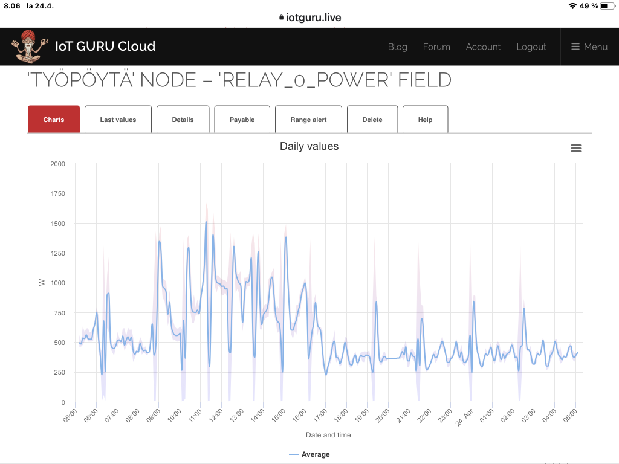Select the Charts tab

54,120
